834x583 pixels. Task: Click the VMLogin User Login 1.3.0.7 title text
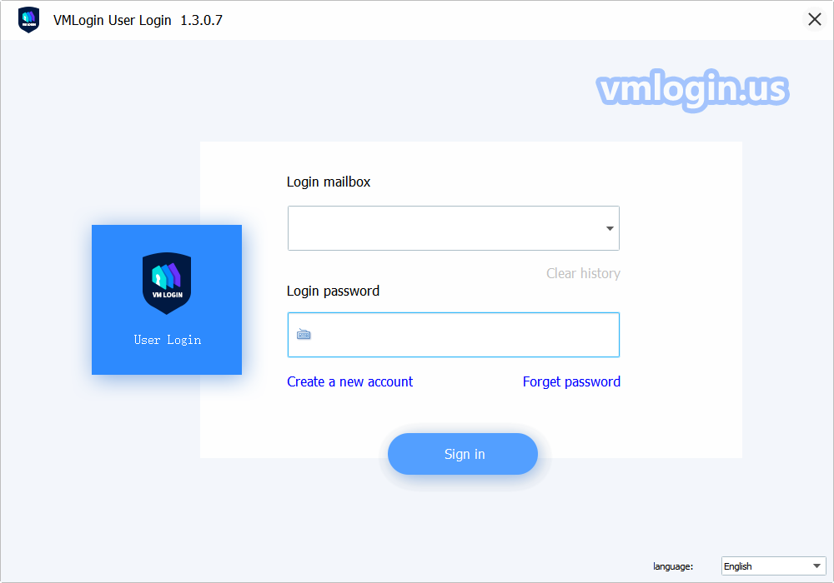click(x=138, y=20)
